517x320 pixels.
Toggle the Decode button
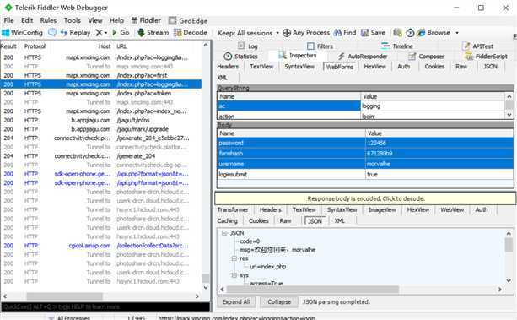191,32
